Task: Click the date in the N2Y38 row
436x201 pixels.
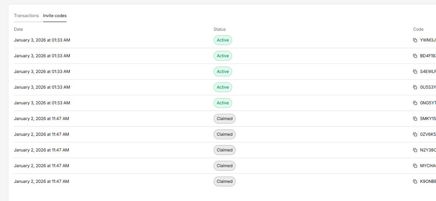Action: [x=41, y=150]
